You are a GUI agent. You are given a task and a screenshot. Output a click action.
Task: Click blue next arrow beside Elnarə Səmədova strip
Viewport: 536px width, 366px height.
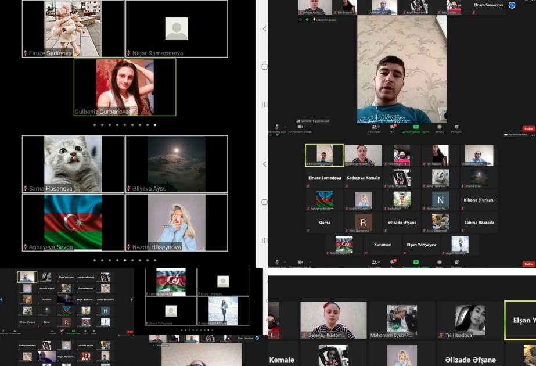[x=512, y=5]
